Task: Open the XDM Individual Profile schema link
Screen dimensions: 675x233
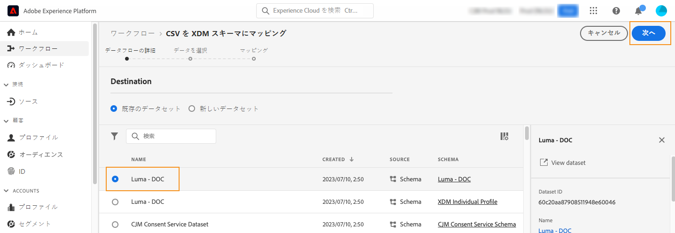Action: (467, 202)
